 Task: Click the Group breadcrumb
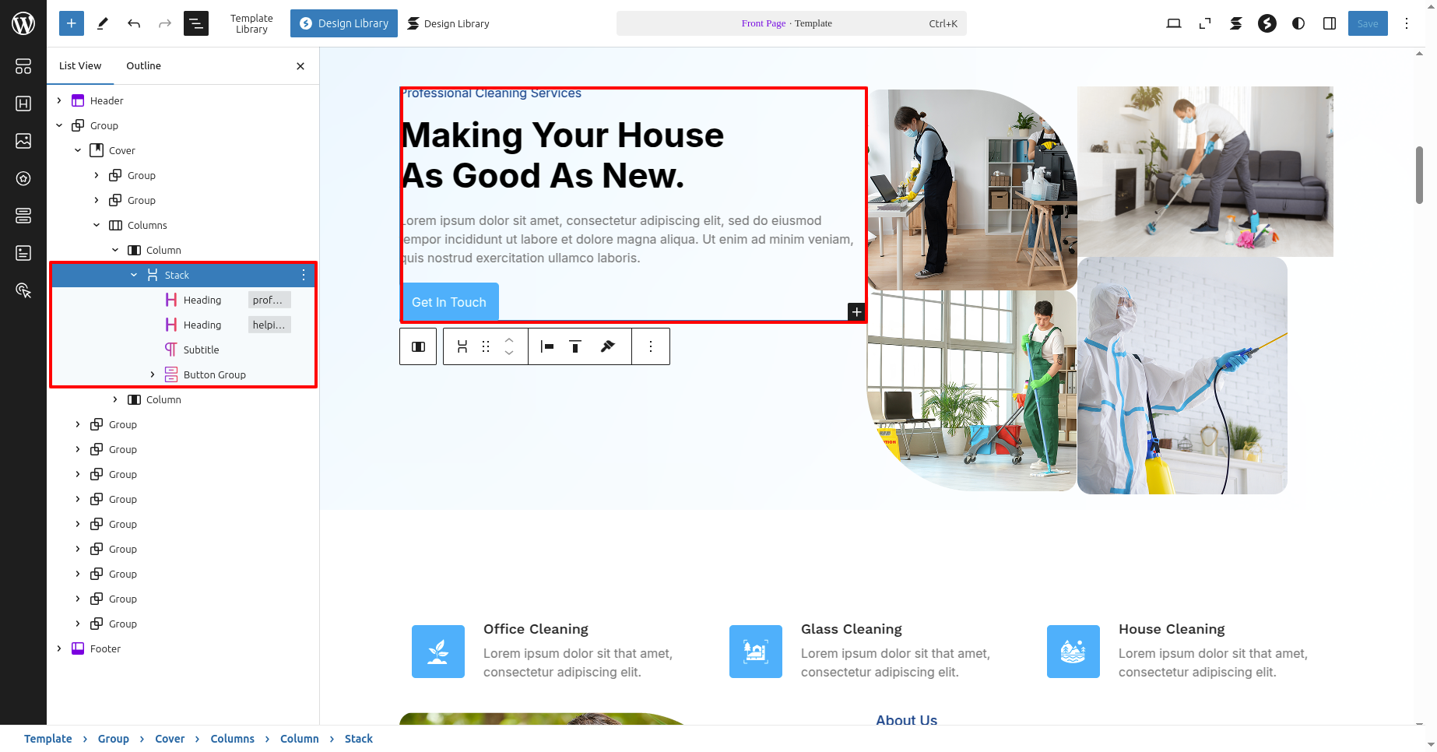point(114,739)
